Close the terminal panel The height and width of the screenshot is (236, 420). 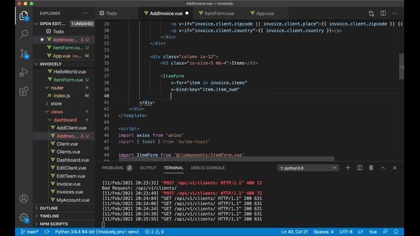coord(394,168)
